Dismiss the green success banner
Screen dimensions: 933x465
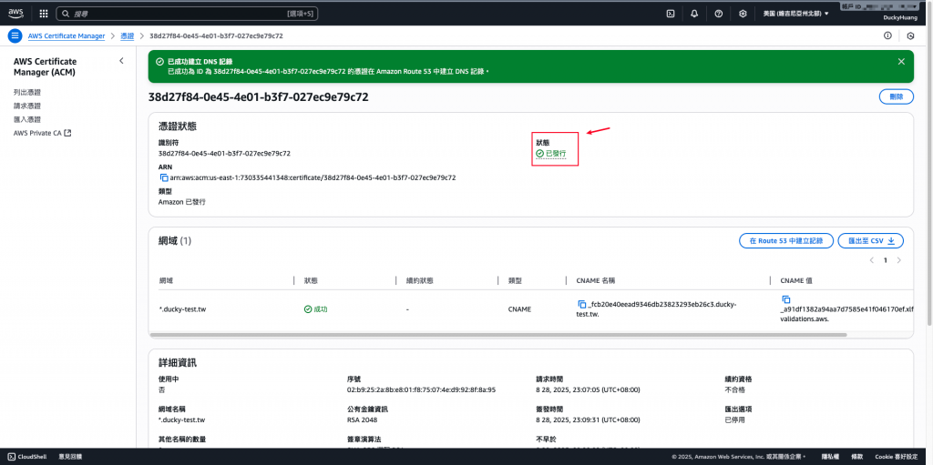[901, 61]
